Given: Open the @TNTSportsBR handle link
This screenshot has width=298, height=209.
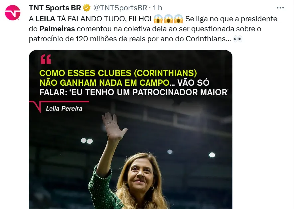Looking at the screenshot, I should click(120, 8).
